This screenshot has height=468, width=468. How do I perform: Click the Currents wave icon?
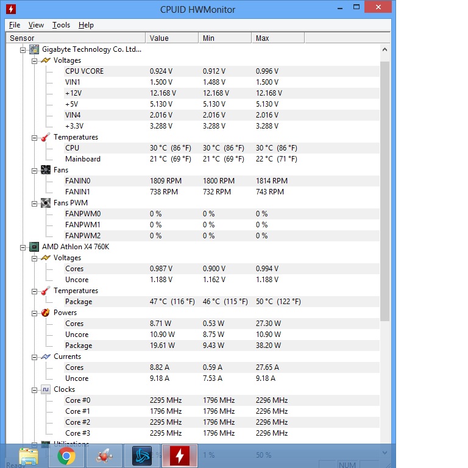click(x=45, y=356)
